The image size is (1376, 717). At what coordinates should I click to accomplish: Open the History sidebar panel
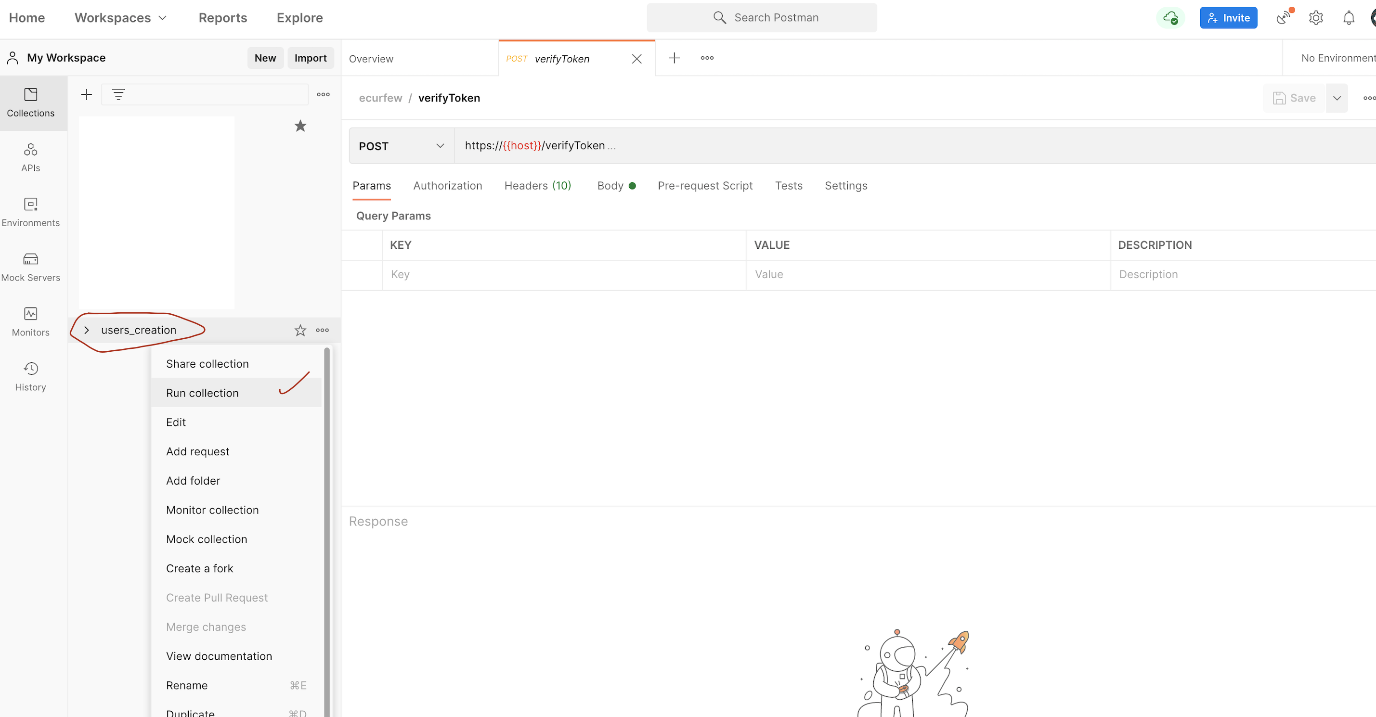click(x=30, y=376)
